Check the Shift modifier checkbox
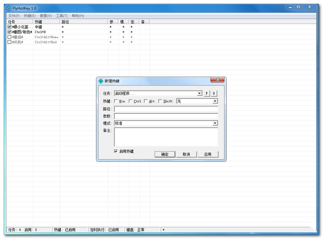The image size is (323, 239). [x=160, y=101]
